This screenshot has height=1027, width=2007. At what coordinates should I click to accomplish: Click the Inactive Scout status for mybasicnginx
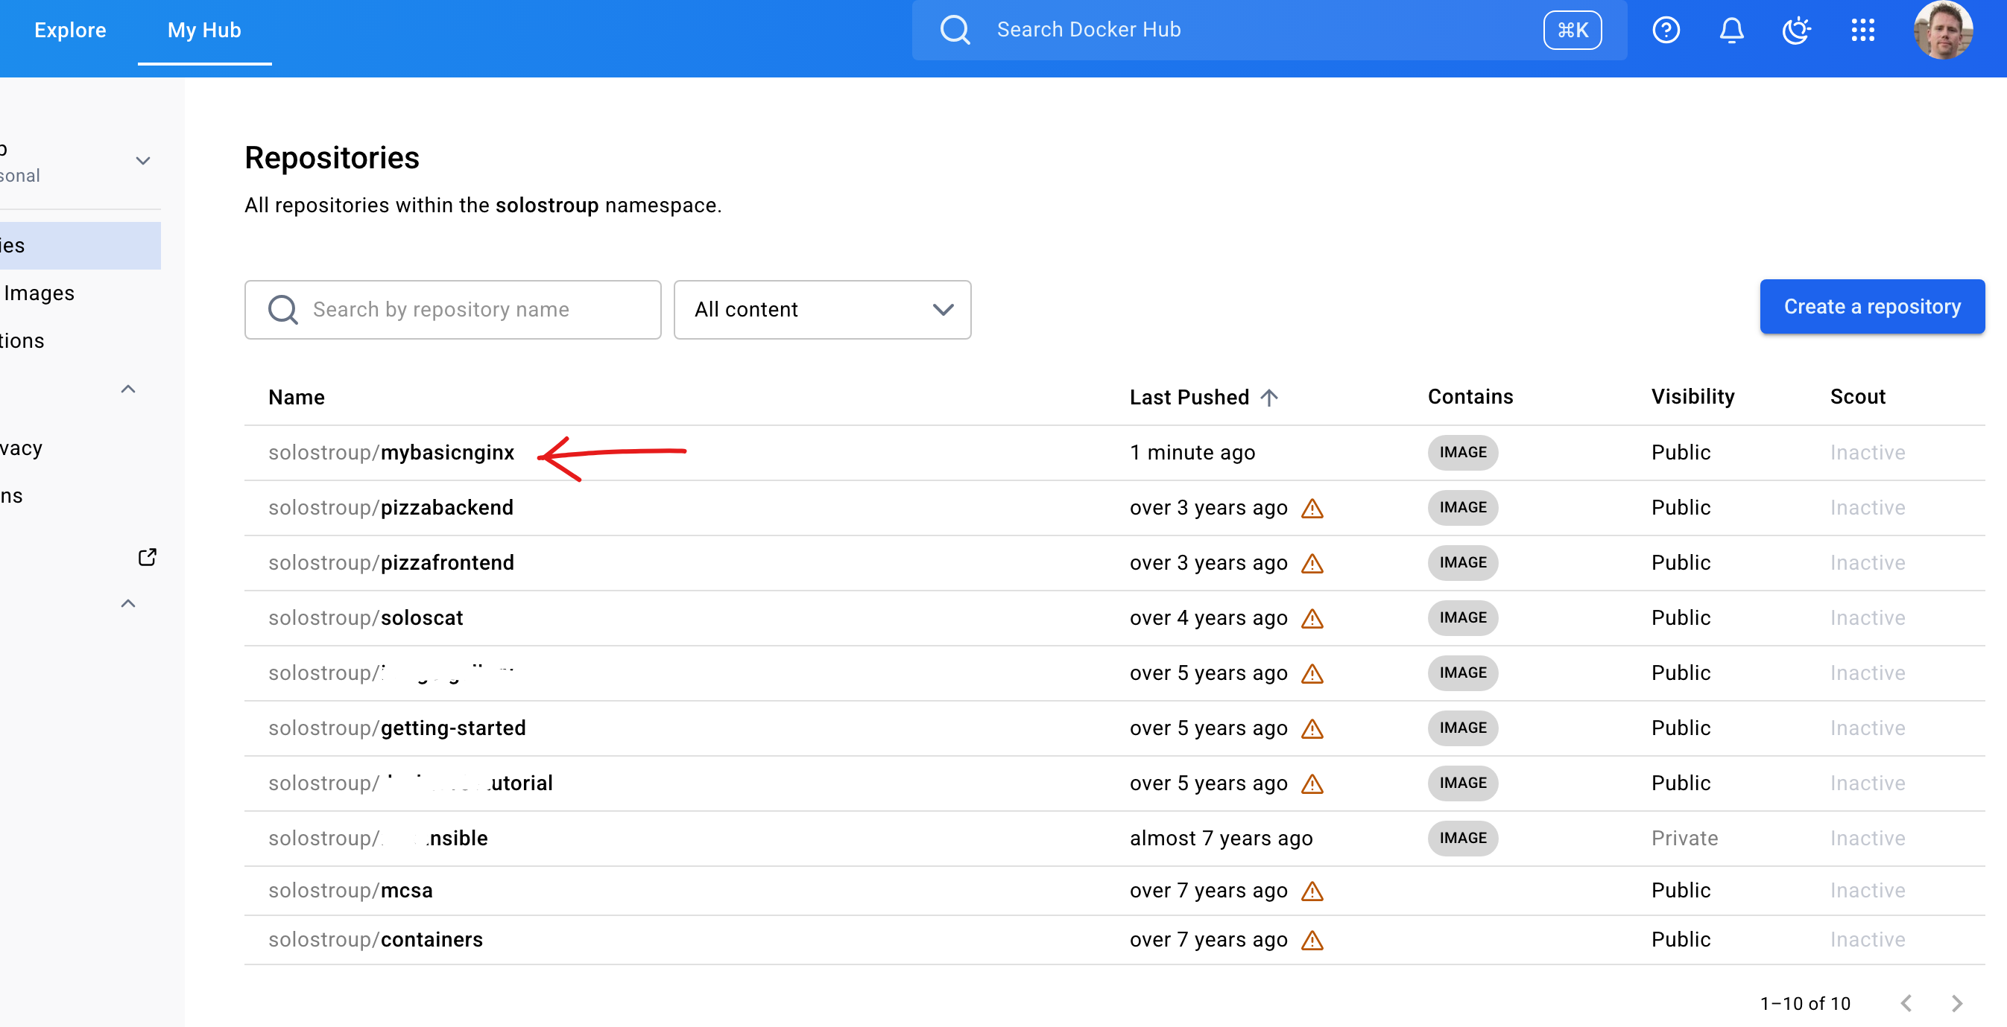[x=1867, y=452]
